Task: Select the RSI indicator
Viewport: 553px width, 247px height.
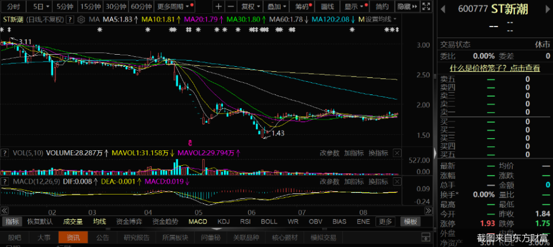Action: pos(245,222)
